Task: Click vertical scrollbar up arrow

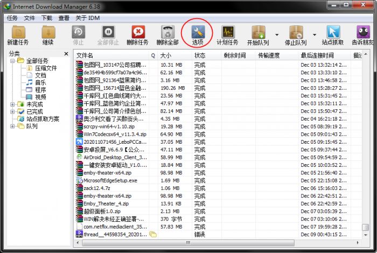Action: click(x=366, y=54)
